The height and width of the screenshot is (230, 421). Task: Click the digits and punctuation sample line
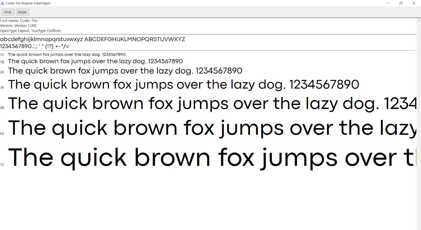[x=34, y=46]
